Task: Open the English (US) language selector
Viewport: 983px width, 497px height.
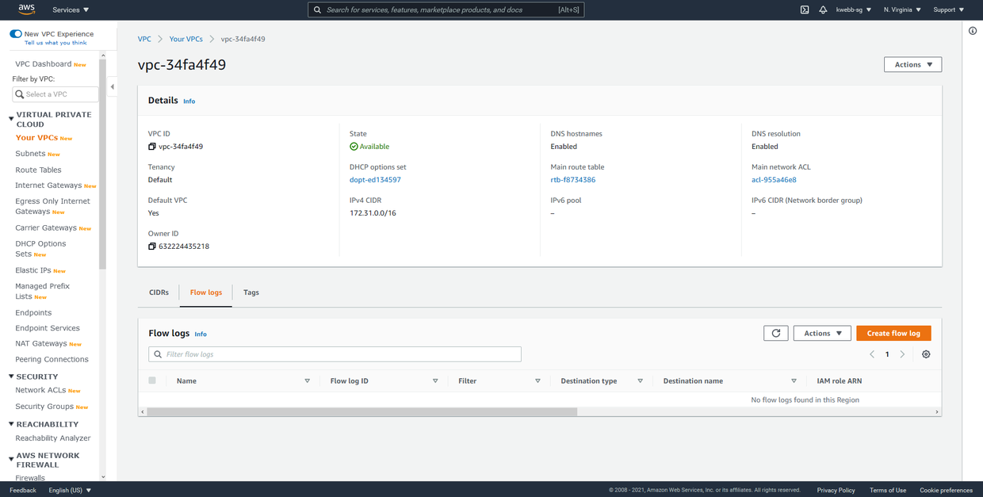Action: pos(70,490)
